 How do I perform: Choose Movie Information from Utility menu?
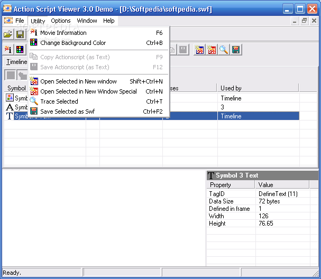click(x=99, y=33)
